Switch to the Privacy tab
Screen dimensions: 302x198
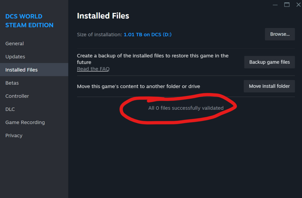click(x=14, y=136)
